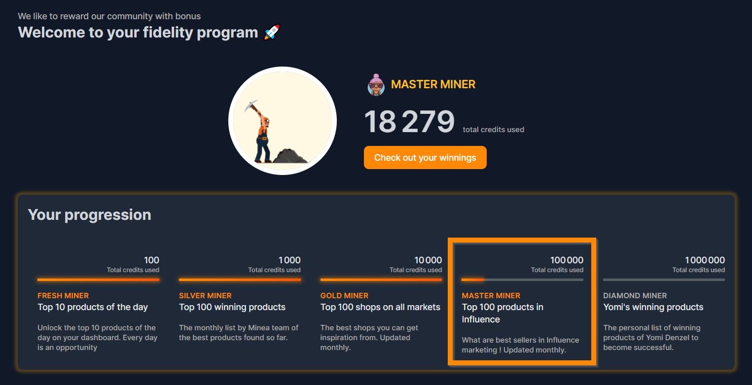The width and height of the screenshot is (752, 385).
Task: Select the Fresh Miner tier label
Action: click(63, 296)
